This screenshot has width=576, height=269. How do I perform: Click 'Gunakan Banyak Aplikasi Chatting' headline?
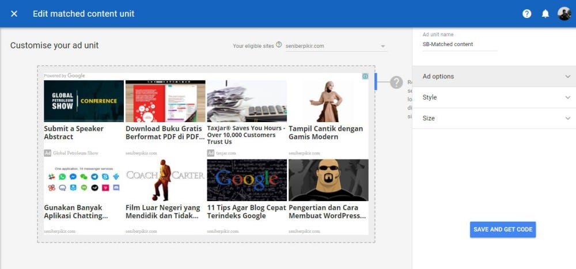(x=76, y=211)
